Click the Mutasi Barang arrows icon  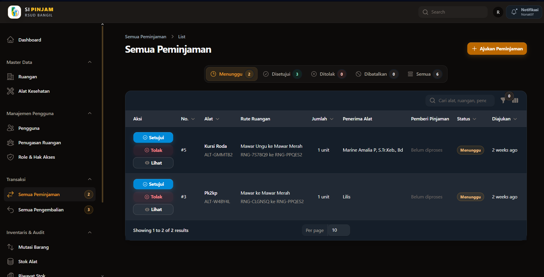click(11, 247)
